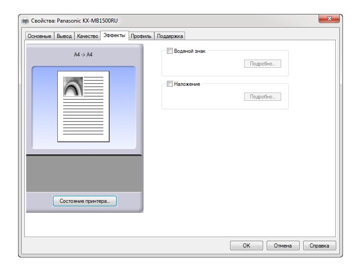Click the Эффекты tab
The height and width of the screenshot is (271, 361).
click(115, 36)
